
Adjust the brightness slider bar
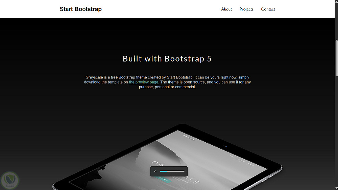(x=172, y=171)
